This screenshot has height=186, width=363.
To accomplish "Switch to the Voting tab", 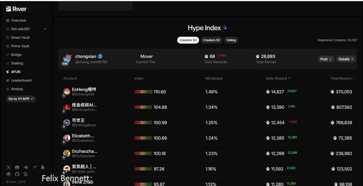I will 231,40.
